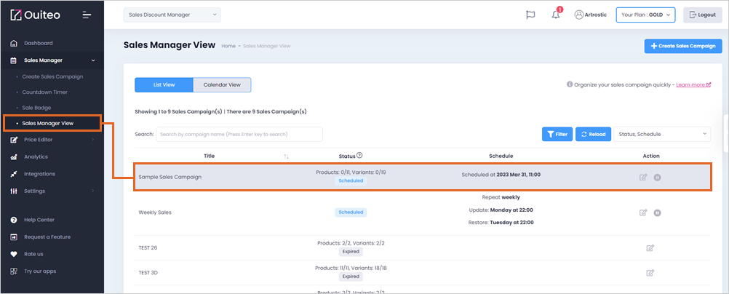The image size is (729, 294).
Task: Pause the Sample Sales Campaign
Action: (x=657, y=177)
